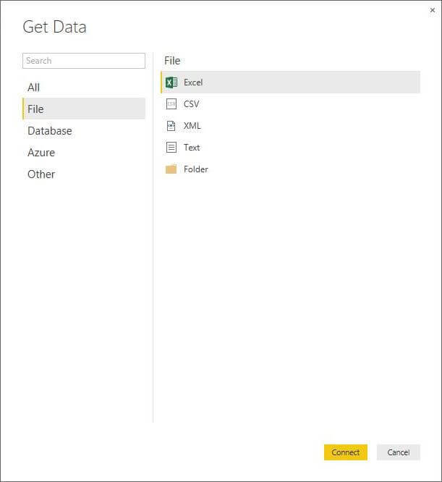Choose the CSV label in the list

point(191,104)
